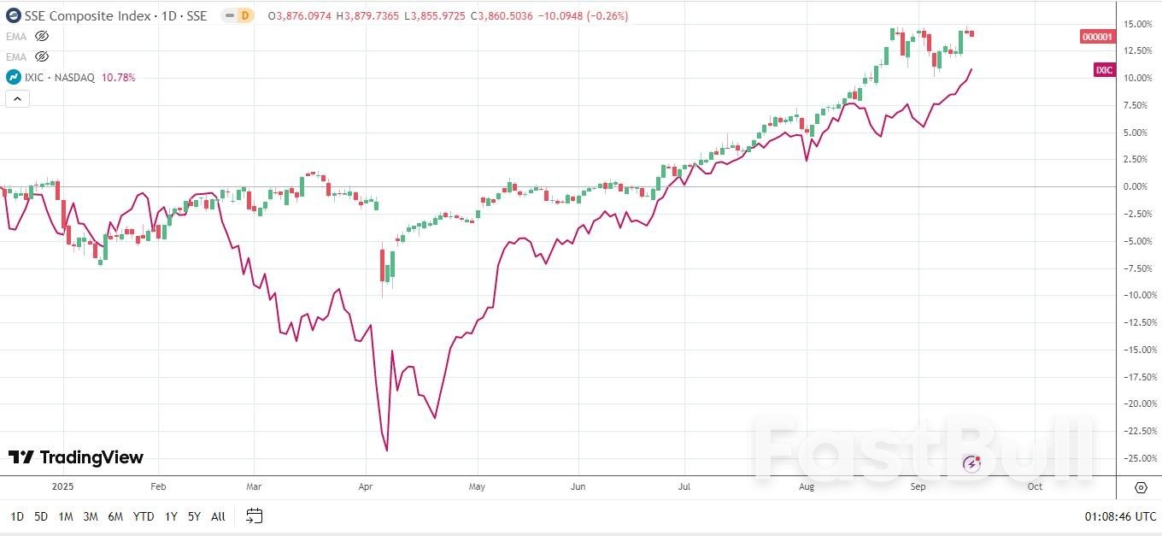Choose the All time range
The image size is (1162, 536).
click(218, 516)
